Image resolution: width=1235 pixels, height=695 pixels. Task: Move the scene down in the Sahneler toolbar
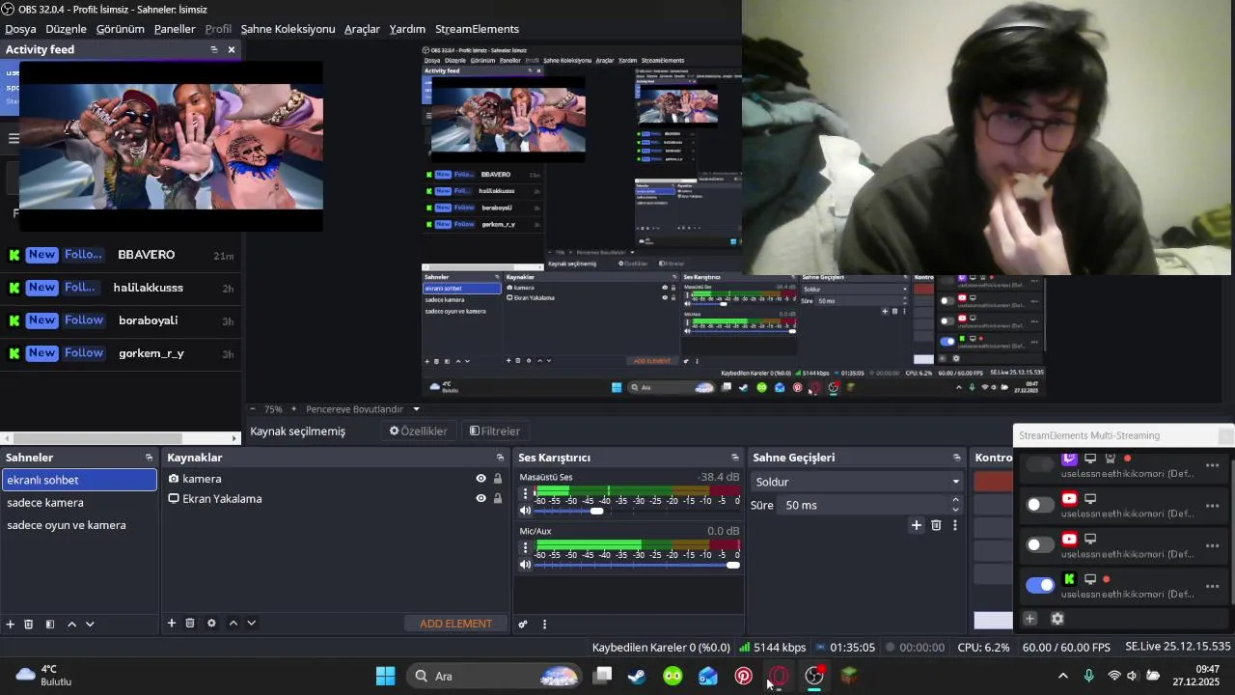coord(90,625)
